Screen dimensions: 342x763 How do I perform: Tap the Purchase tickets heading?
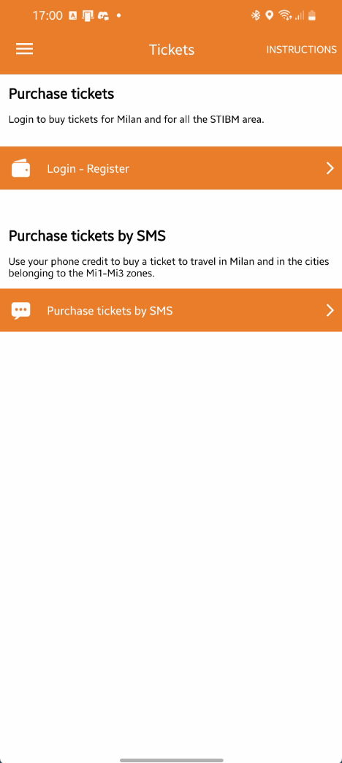coord(61,94)
